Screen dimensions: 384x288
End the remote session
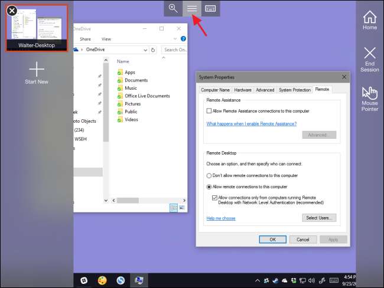(x=370, y=59)
